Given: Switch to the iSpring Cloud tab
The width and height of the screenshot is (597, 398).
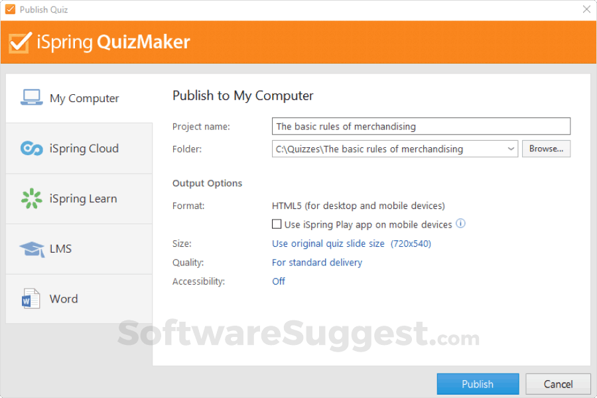Looking at the screenshot, I should pyautogui.click(x=84, y=149).
